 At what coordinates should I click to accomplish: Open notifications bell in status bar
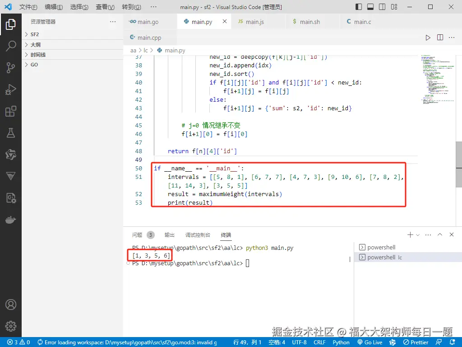pyautogui.click(x=452, y=342)
